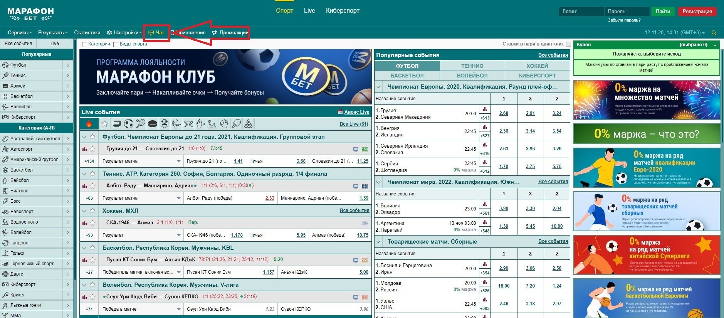Collapse the Хоккей. МХЛ live section
The width and height of the screenshot is (724, 318).
point(84,211)
